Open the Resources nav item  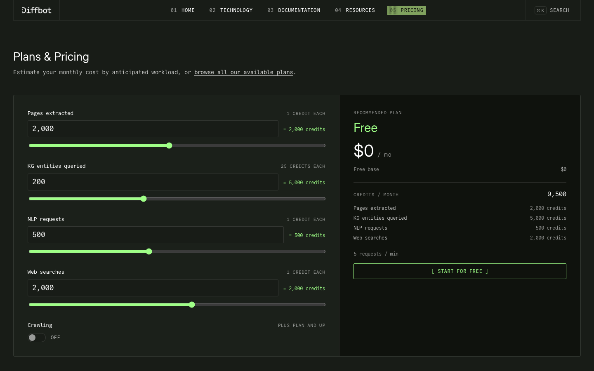pyautogui.click(x=355, y=10)
